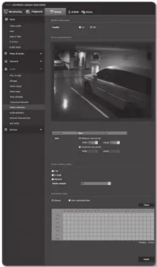Expand the System menu arrow
The image size is (157, 267).
pyautogui.click(x=41, y=130)
